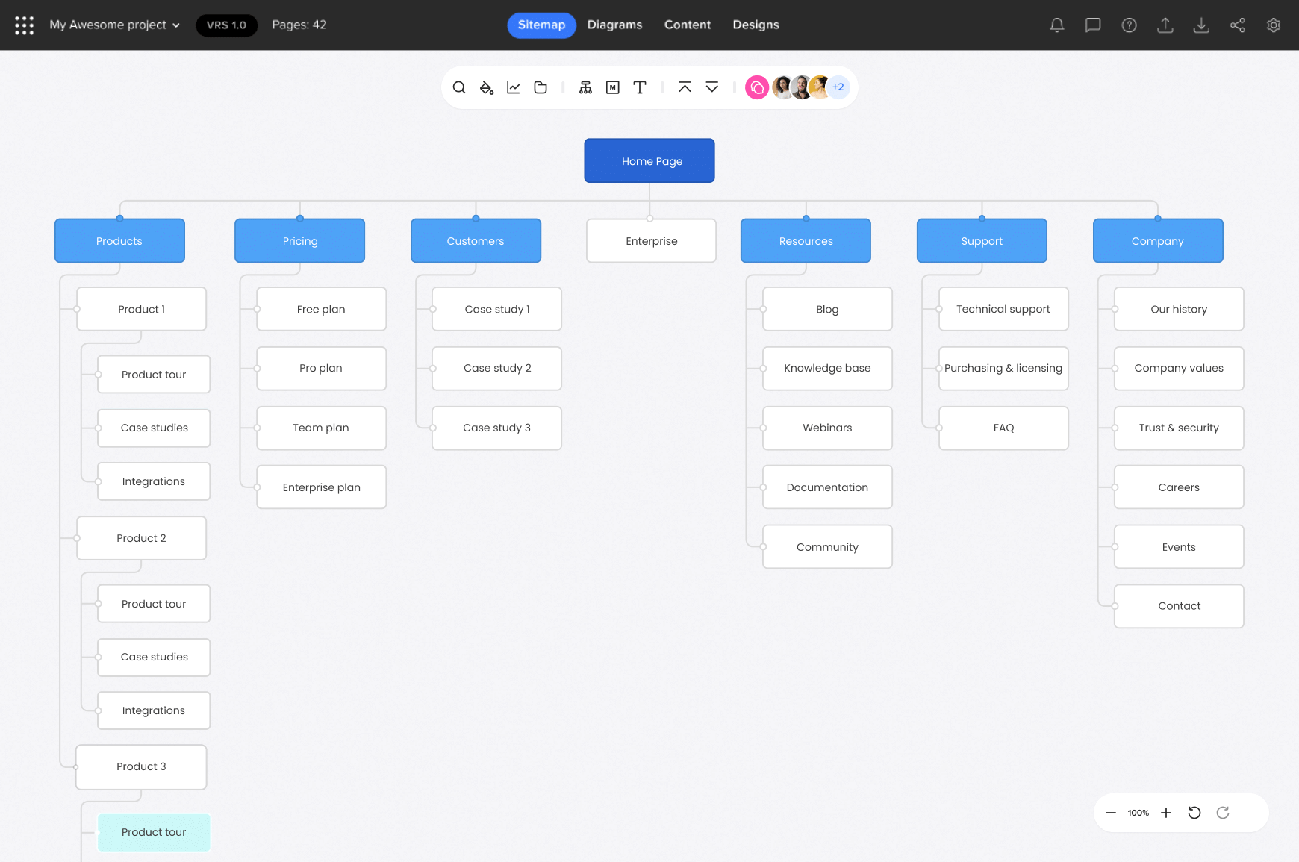
Task: Open the comments panel icon
Action: pos(1093,25)
